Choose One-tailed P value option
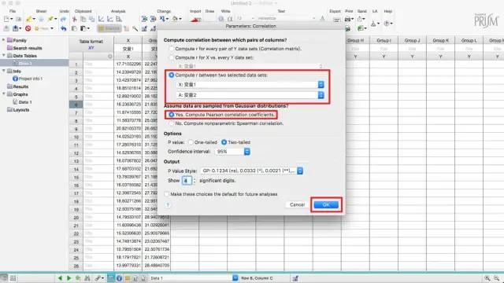This screenshot has height=283, width=504. click(x=203, y=142)
